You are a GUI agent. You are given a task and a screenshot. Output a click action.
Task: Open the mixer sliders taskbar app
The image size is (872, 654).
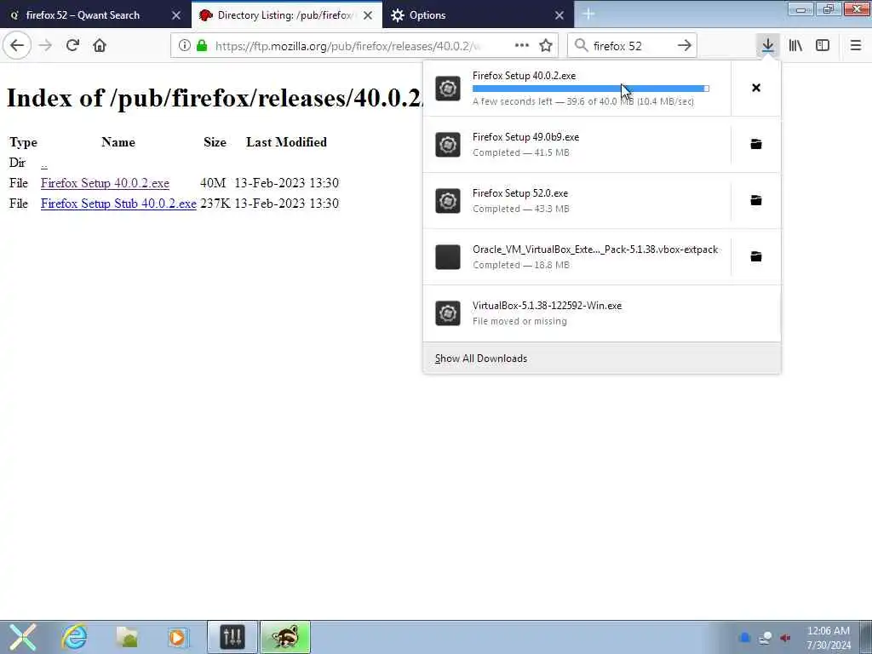click(x=232, y=637)
